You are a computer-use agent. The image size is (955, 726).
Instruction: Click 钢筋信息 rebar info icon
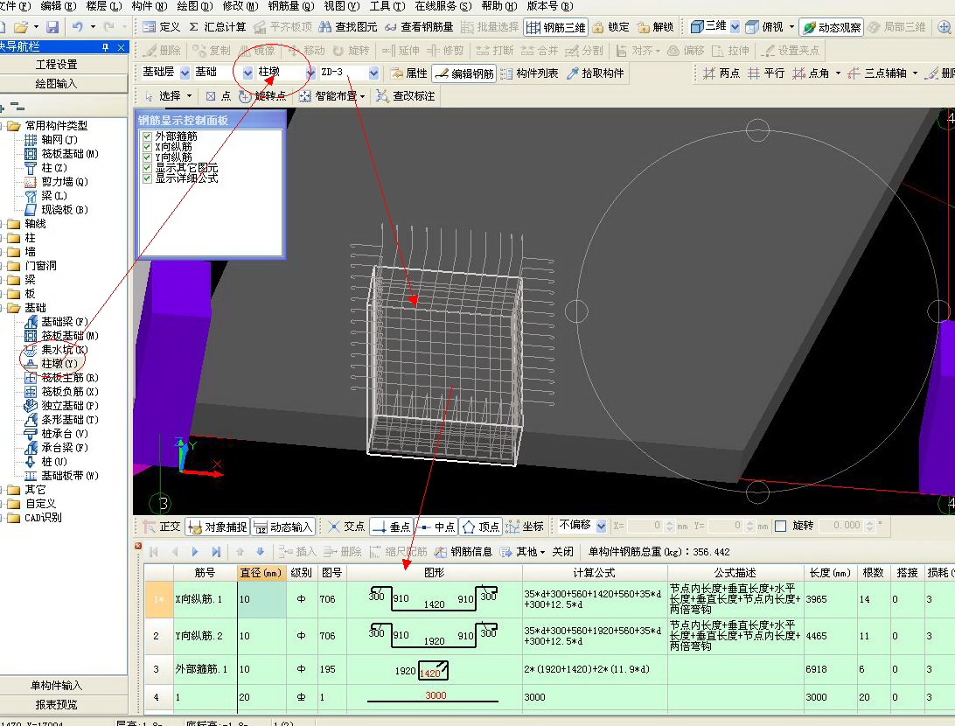(x=463, y=552)
